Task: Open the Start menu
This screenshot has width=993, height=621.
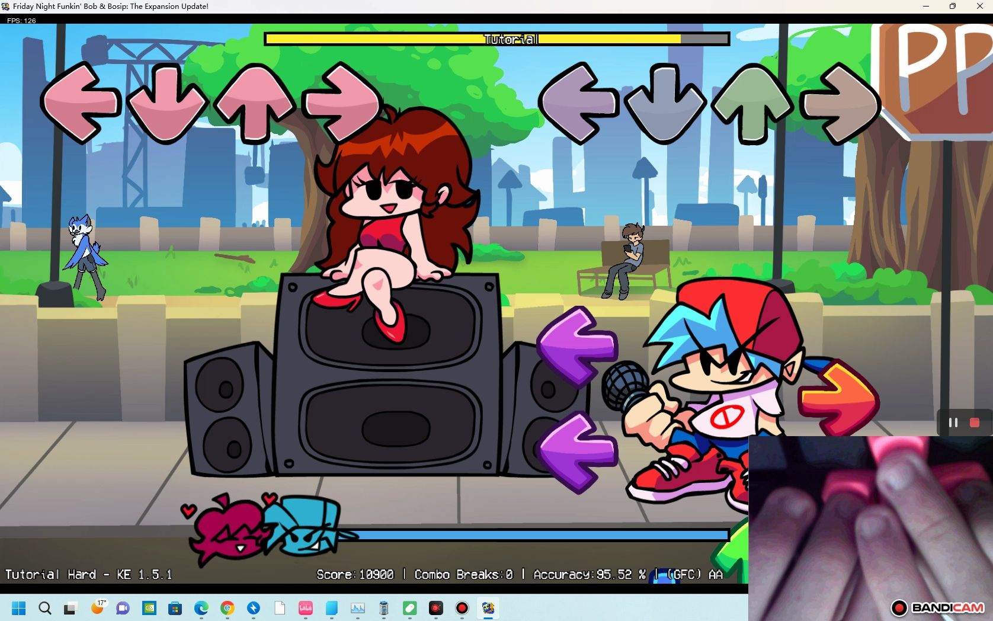Action: [x=18, y=609]
